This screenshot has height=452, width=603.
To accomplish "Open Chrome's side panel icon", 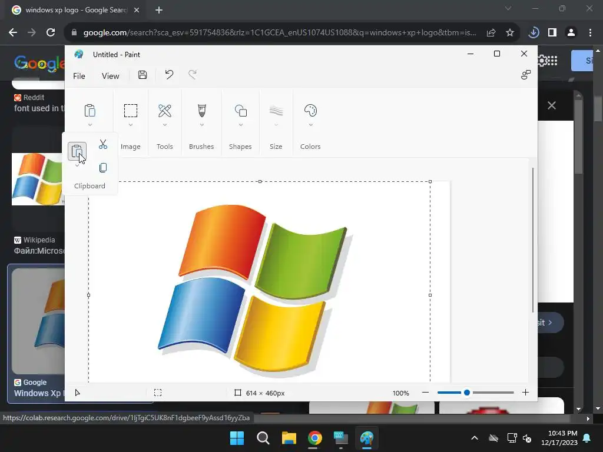I will point(552,33).
